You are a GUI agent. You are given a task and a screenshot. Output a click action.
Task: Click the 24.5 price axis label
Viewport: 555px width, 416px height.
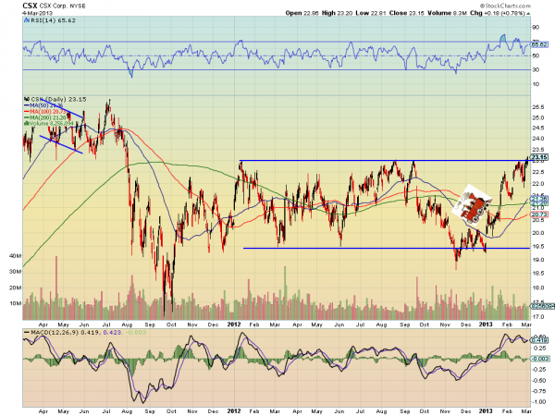538,128
